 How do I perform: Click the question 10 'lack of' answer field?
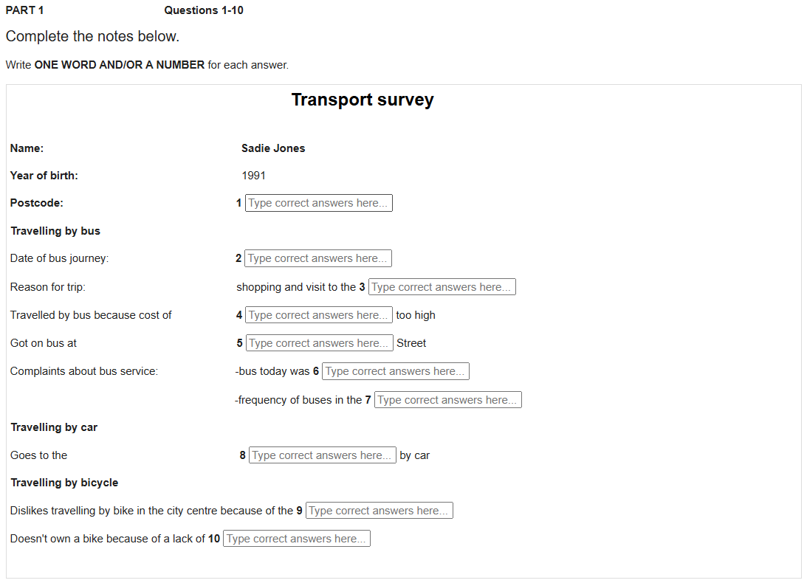(x=296, y=539)
